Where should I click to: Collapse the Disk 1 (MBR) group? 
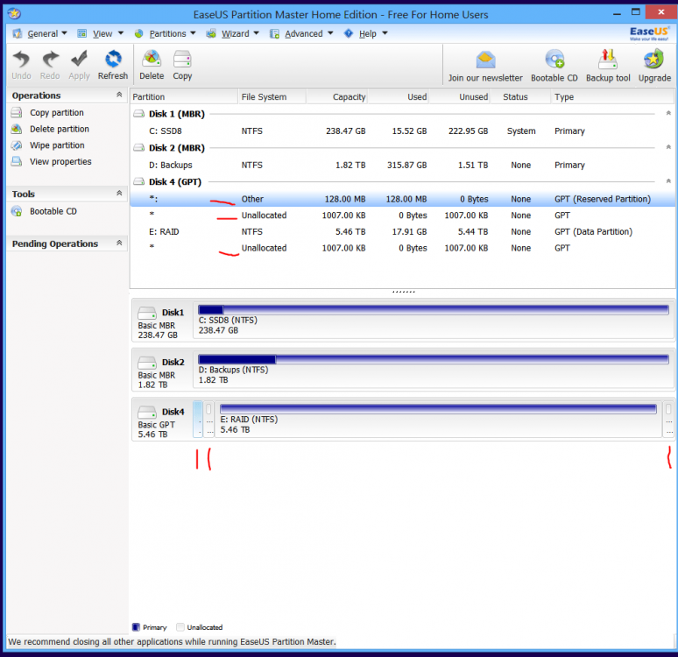point(668,113)
